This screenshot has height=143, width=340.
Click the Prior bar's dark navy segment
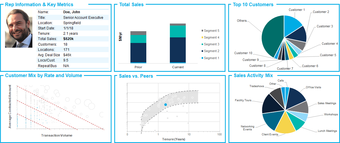click(138, 52)
